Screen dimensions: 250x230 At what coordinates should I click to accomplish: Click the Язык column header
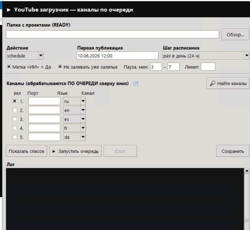62,93
